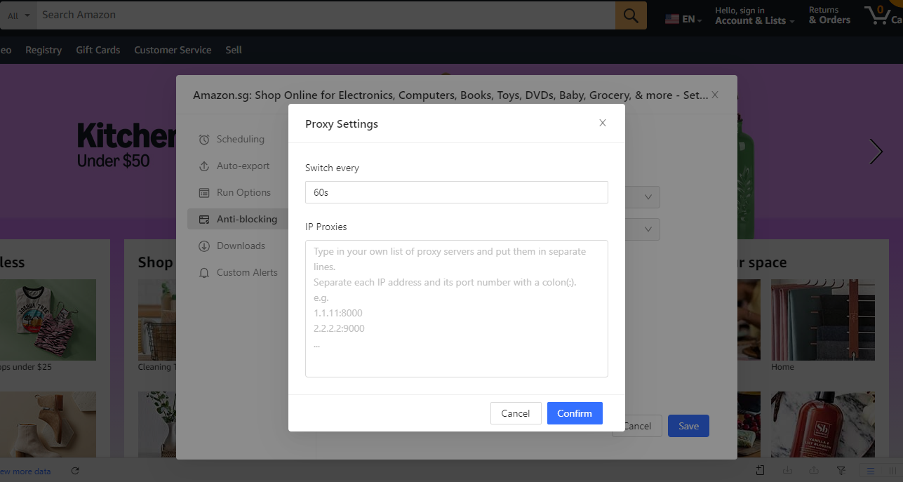
Task: Close the Proxy Settings dialog
Action: pyautogui.click(x=602, y=123)
